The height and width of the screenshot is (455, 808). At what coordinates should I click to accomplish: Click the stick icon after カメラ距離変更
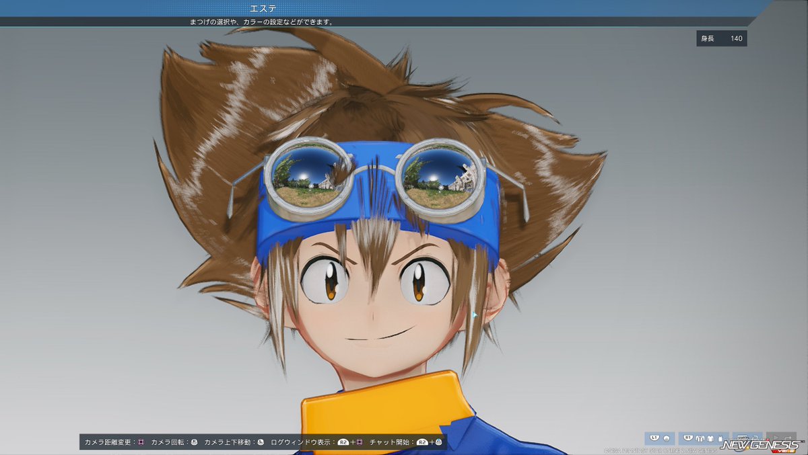pos(141,442)
